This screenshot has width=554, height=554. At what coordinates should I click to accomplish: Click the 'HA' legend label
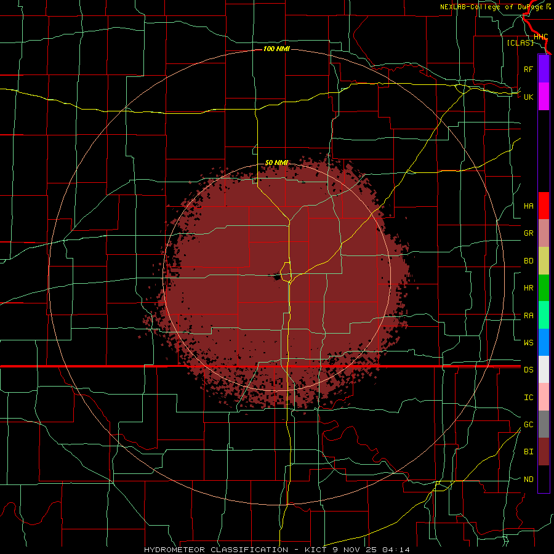click(x=528, y=206)
